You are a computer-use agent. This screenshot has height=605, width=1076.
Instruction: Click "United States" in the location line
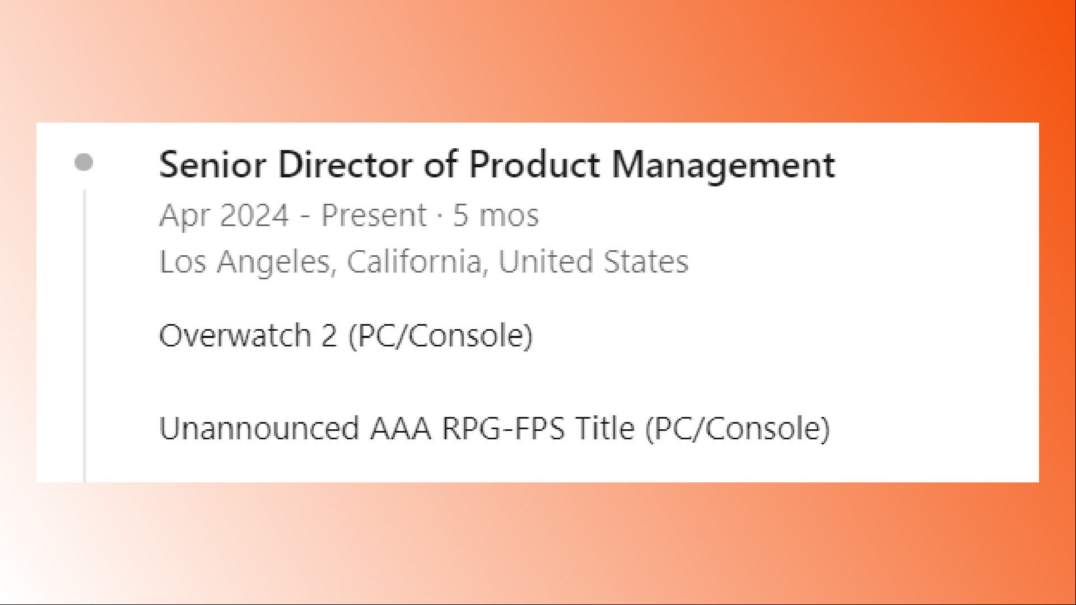click(x=593, y=261)
